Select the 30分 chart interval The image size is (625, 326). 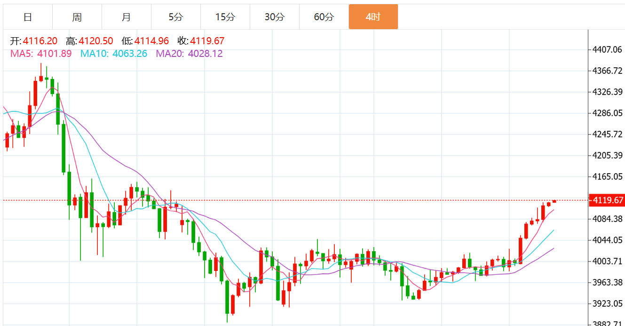275,17
